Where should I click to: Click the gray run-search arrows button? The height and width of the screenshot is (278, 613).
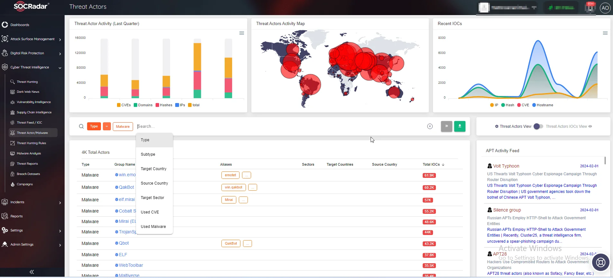pos(446,126)
